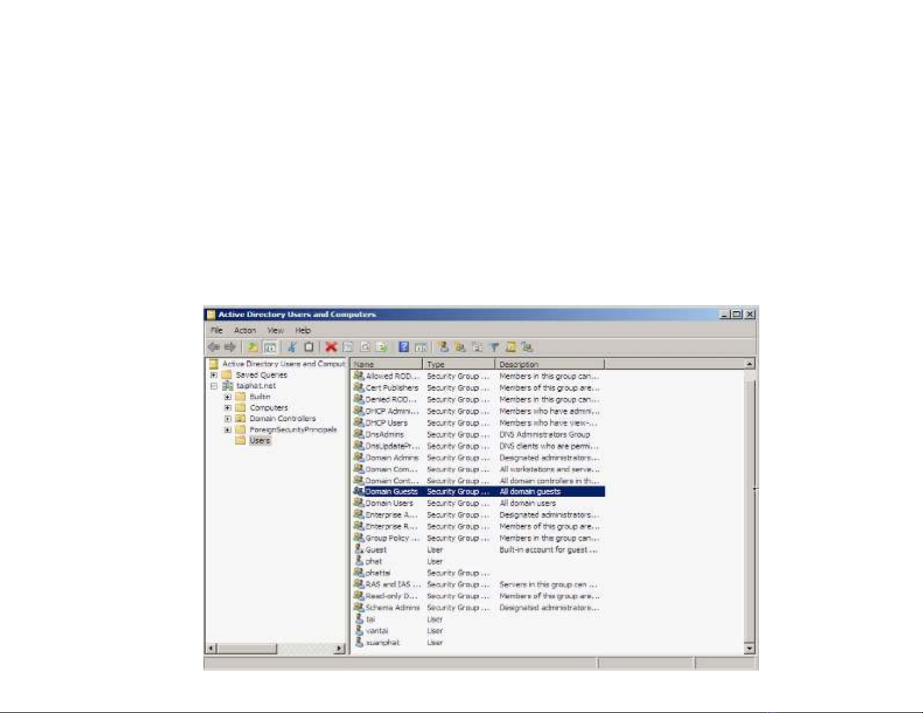
Task: Create a new organizational unit via toolbar icon
Action: coord(477,347)
